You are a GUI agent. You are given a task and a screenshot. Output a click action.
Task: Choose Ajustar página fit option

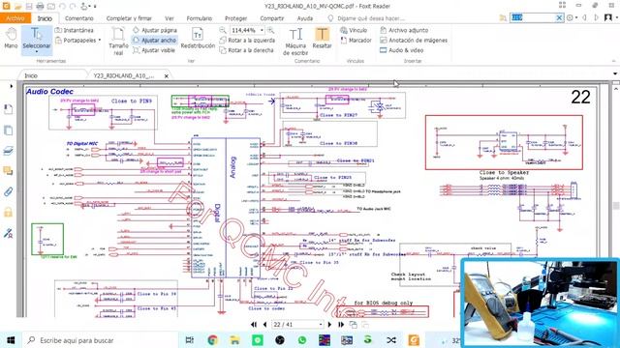(x=155, y=30)
